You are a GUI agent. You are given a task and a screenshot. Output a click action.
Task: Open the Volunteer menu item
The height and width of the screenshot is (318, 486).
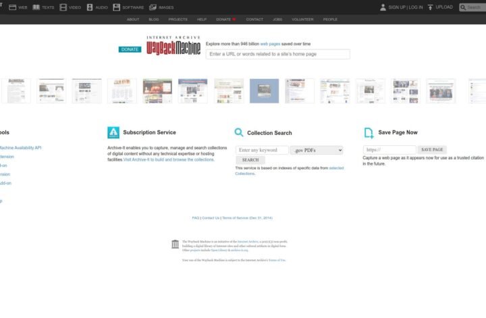click(302, 20)
